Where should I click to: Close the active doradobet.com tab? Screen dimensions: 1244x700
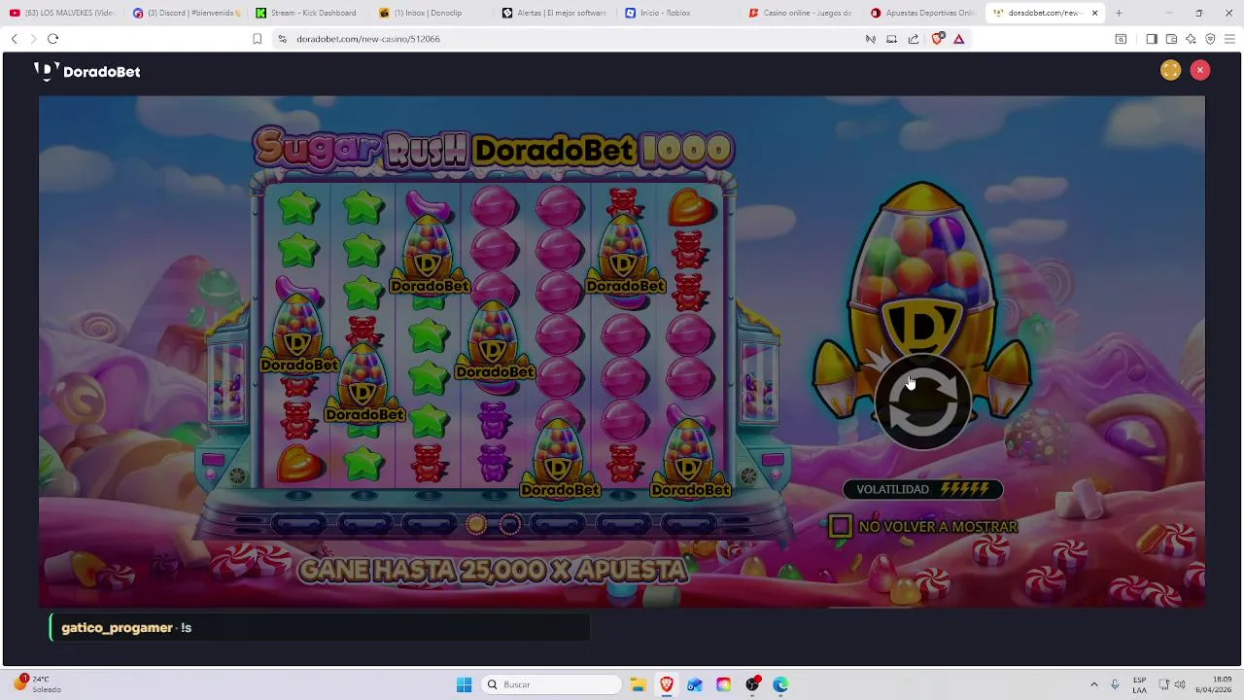(1094, 13)
